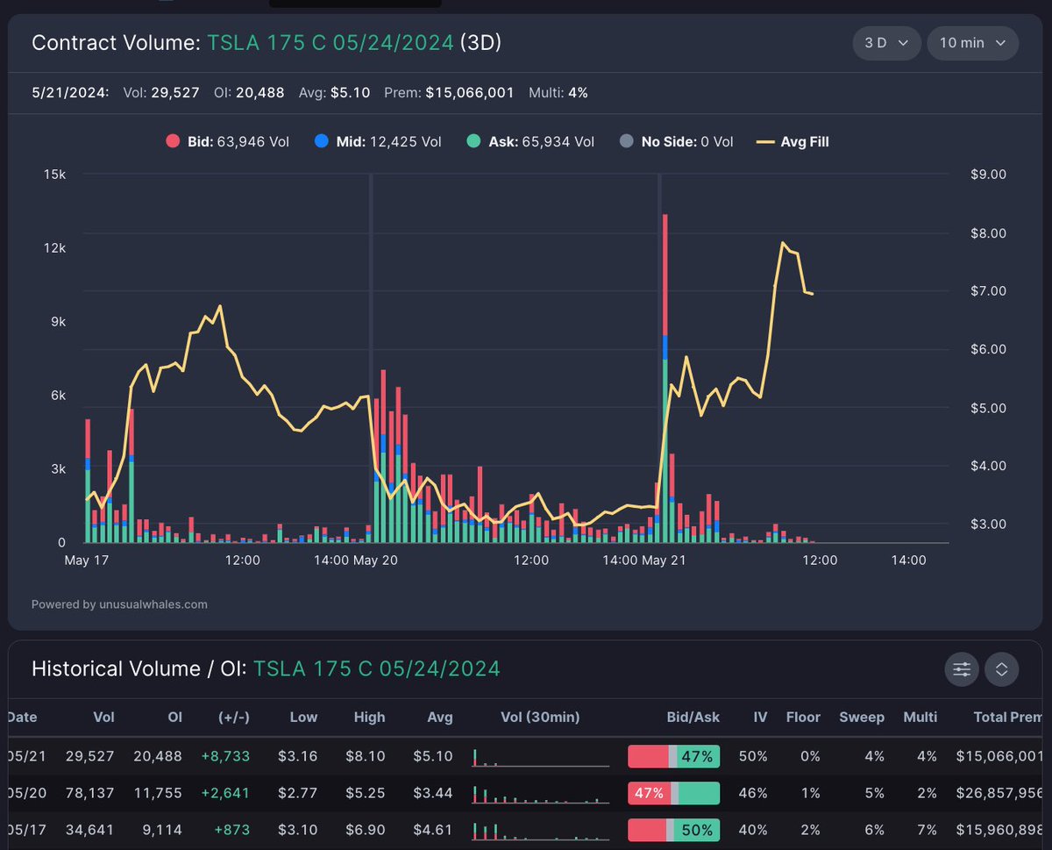Click the 20,488 open interest cell in table

click(x=158, y=756)
